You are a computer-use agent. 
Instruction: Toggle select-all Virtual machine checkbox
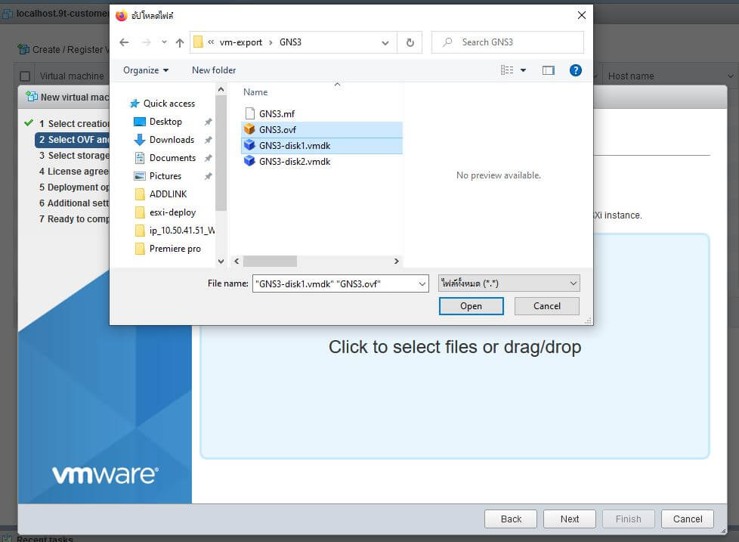25,76
